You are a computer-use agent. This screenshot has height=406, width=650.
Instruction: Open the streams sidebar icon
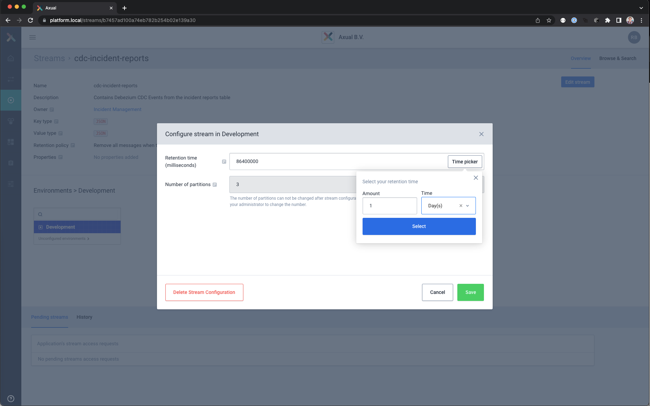tap(11, 100)
